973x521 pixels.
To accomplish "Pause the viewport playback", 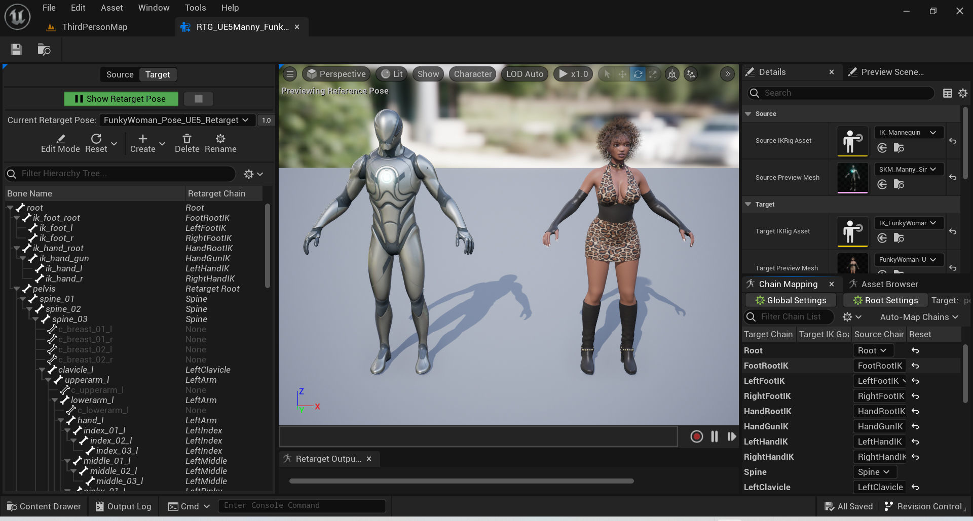I will click(x=715, y=436).
